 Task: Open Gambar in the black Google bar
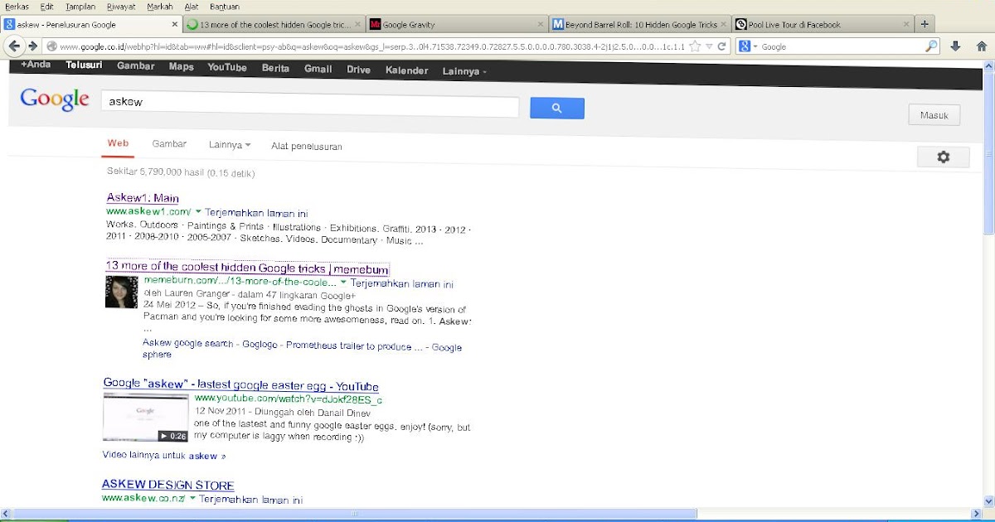tap(136, 68)
